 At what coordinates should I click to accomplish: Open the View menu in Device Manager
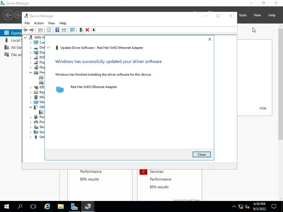(x=51, y=23)
